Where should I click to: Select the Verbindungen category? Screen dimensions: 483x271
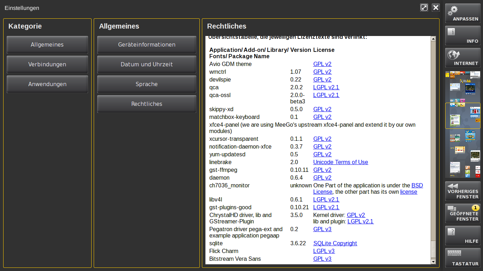pos(47,65)
